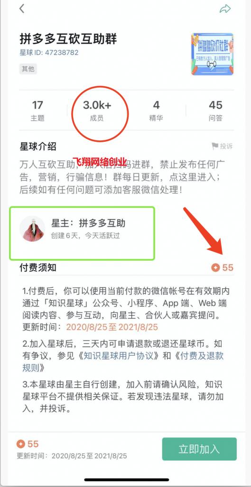
Task: Tap the owner avatar picture
Action: 32,229
